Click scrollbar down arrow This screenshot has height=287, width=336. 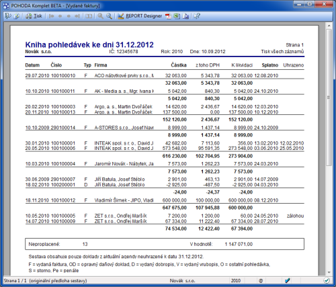329,272
